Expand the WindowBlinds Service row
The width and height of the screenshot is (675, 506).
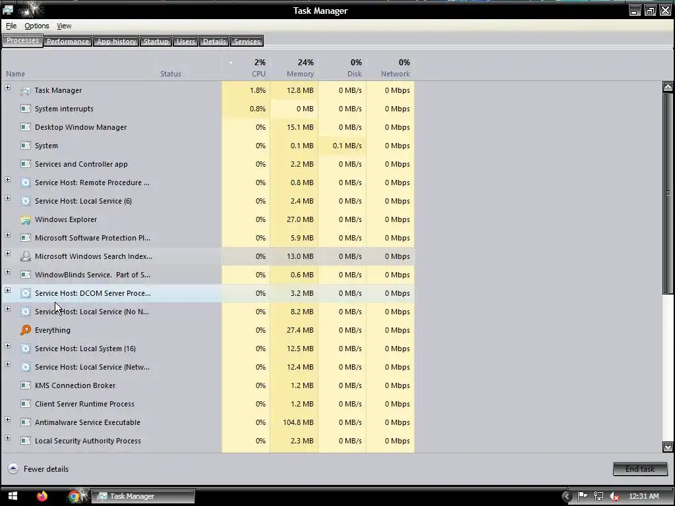(x=7, y=272)
